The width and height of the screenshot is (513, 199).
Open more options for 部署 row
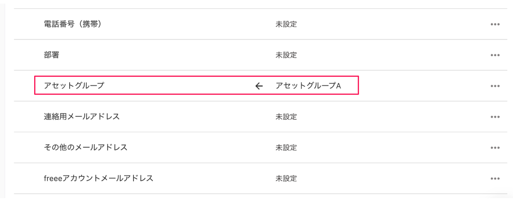click(495, 55)
